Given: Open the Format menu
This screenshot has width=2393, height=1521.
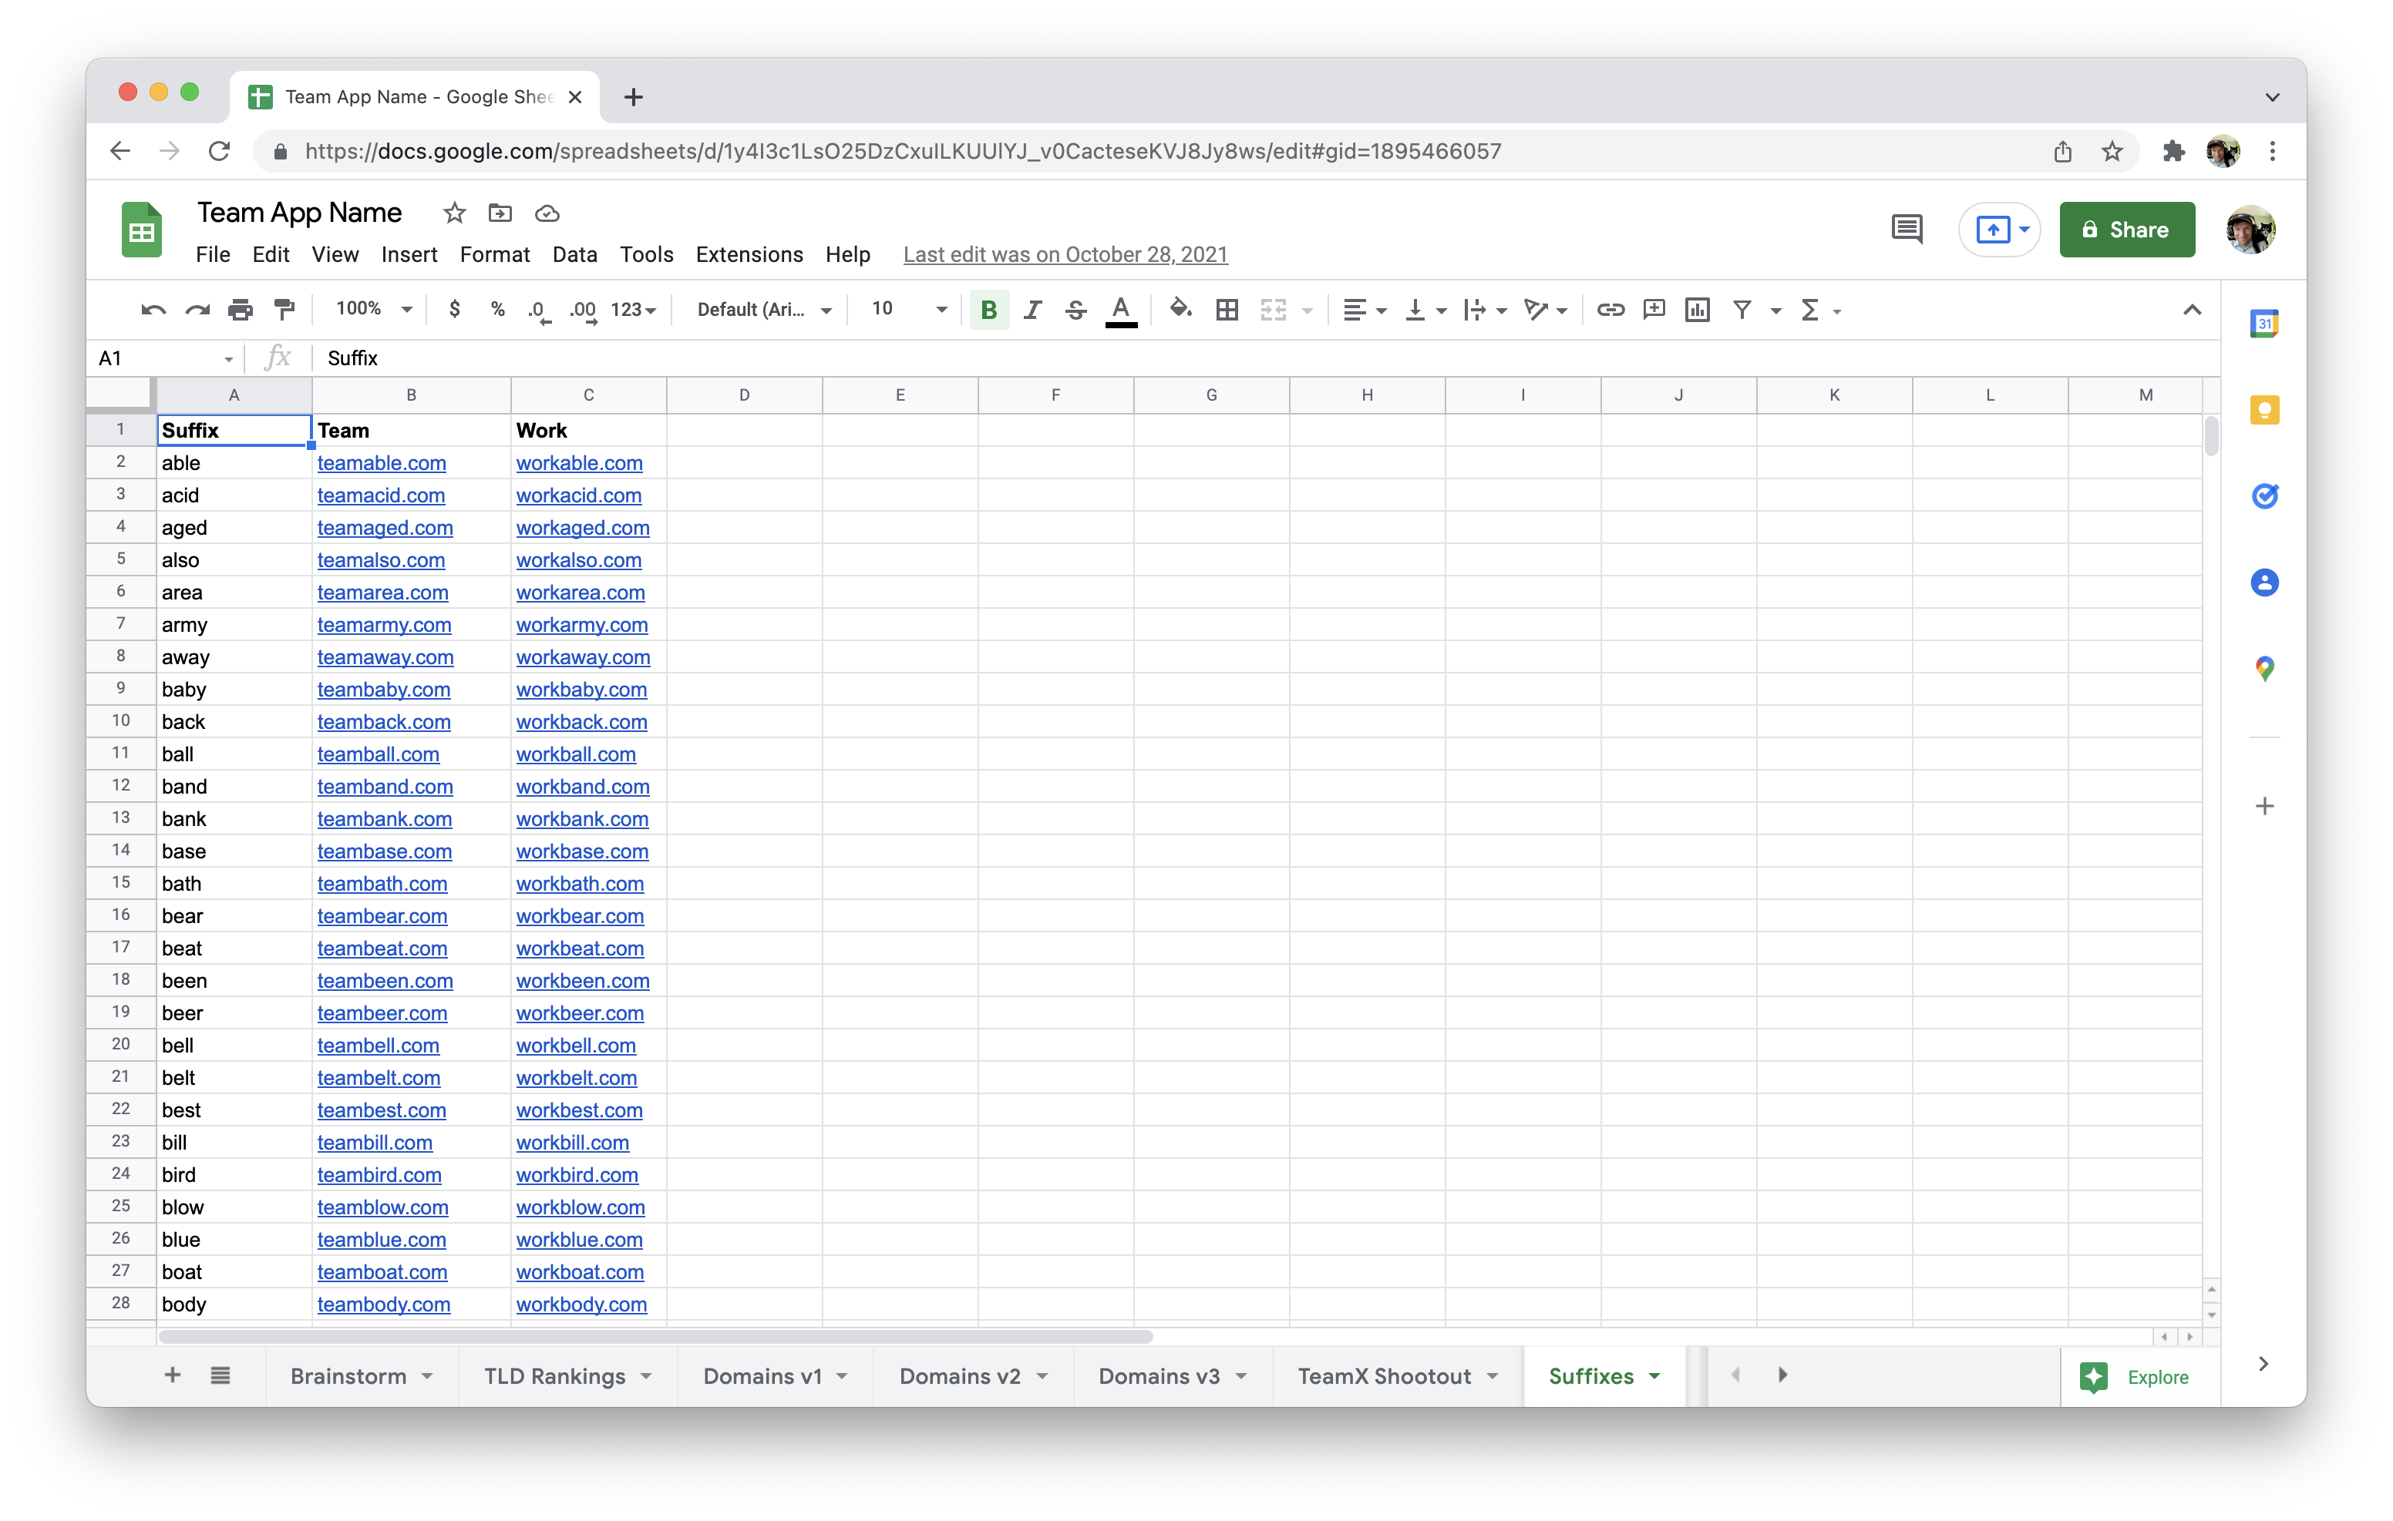Looking at the screenshot, I should [x=492, y=254].
